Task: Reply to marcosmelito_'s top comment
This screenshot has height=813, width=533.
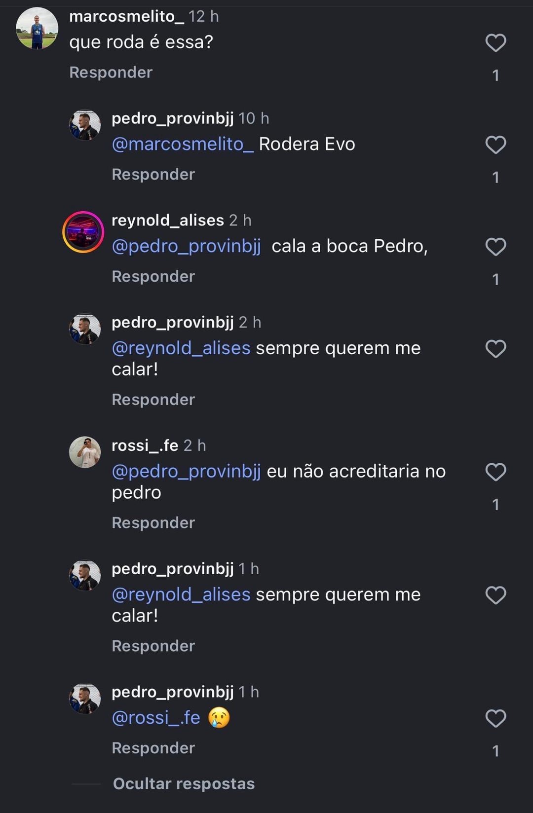Action: pyautogui.click(x=111, y=73)
